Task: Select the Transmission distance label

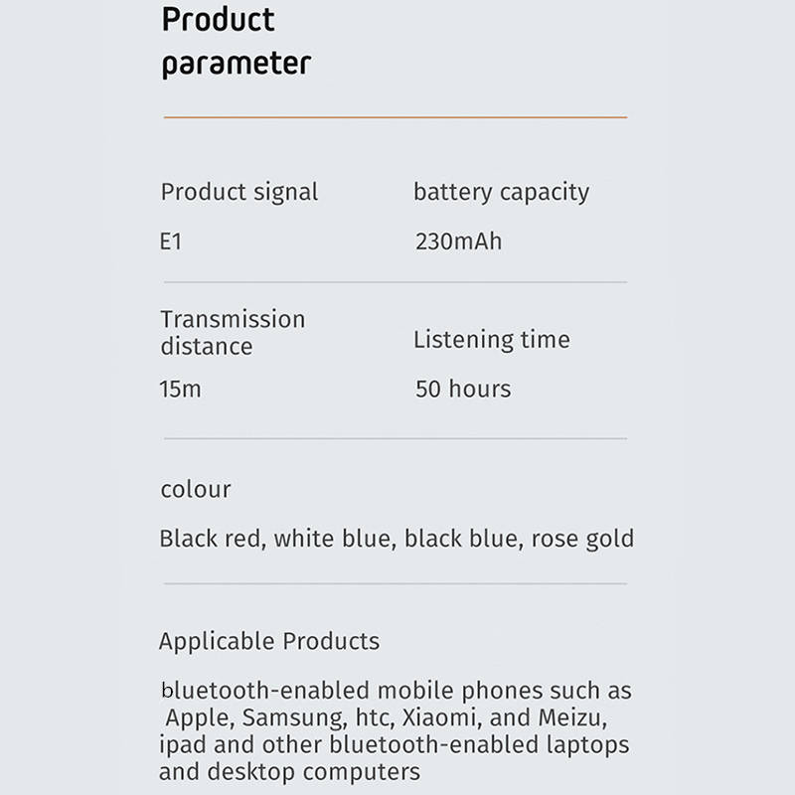Action: point(233,333)
